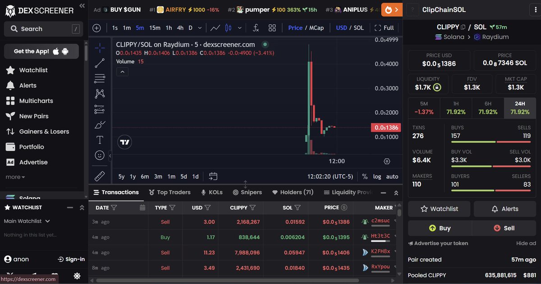Open the Holders (71) tab
541x284 pixels.
293,192
